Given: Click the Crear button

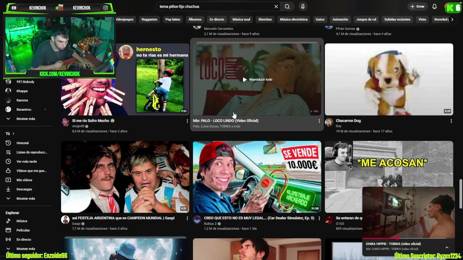Looking at the screenshot, I should (x=417, y=6).
